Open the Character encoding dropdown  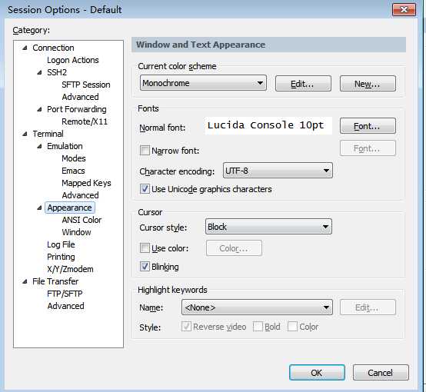pos(278,171)
